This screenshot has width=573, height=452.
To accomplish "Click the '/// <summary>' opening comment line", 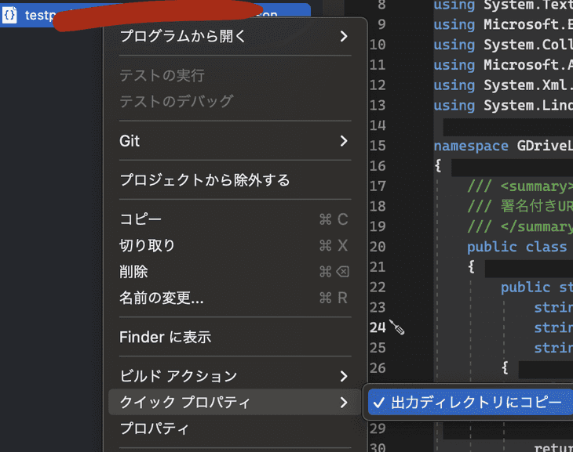I will pos(520,186).
